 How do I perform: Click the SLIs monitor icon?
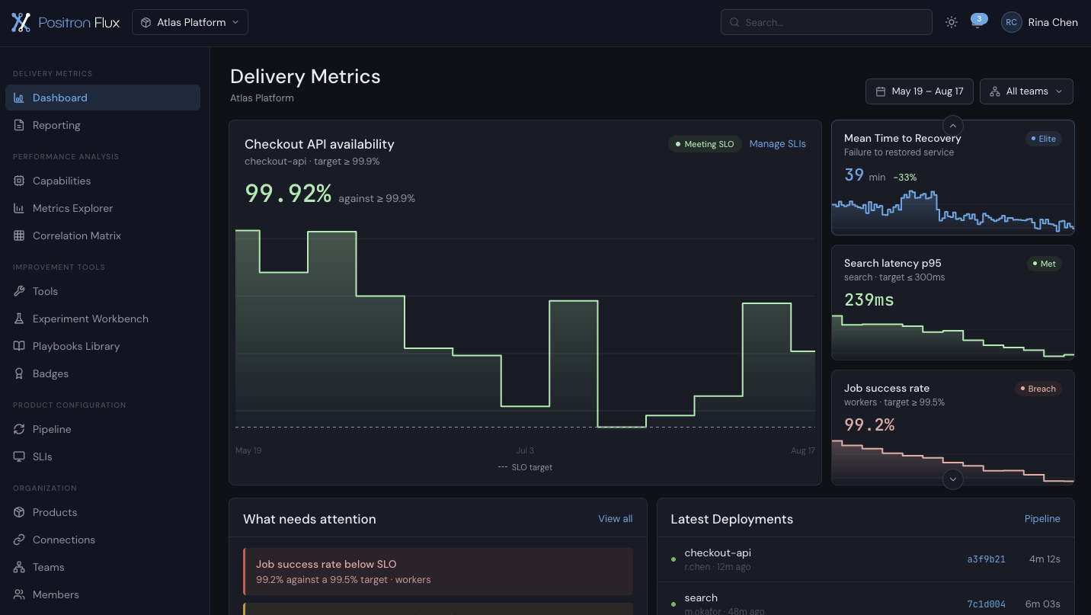point(19,456)
